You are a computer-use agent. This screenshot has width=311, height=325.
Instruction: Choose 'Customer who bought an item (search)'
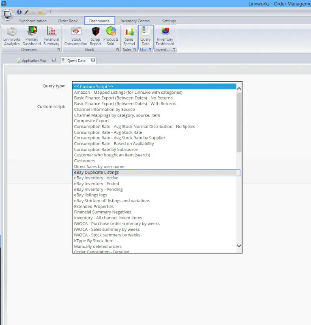point(154,155)
